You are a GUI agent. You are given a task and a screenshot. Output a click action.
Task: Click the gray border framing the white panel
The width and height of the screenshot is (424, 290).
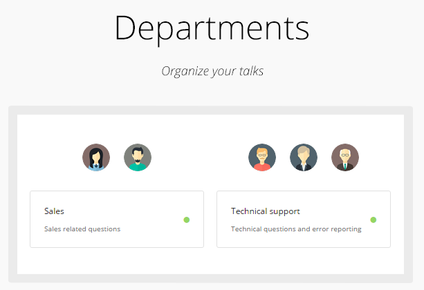[12, 193]
